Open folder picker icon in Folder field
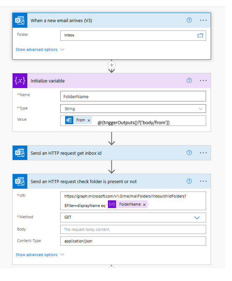 point(200,35)
